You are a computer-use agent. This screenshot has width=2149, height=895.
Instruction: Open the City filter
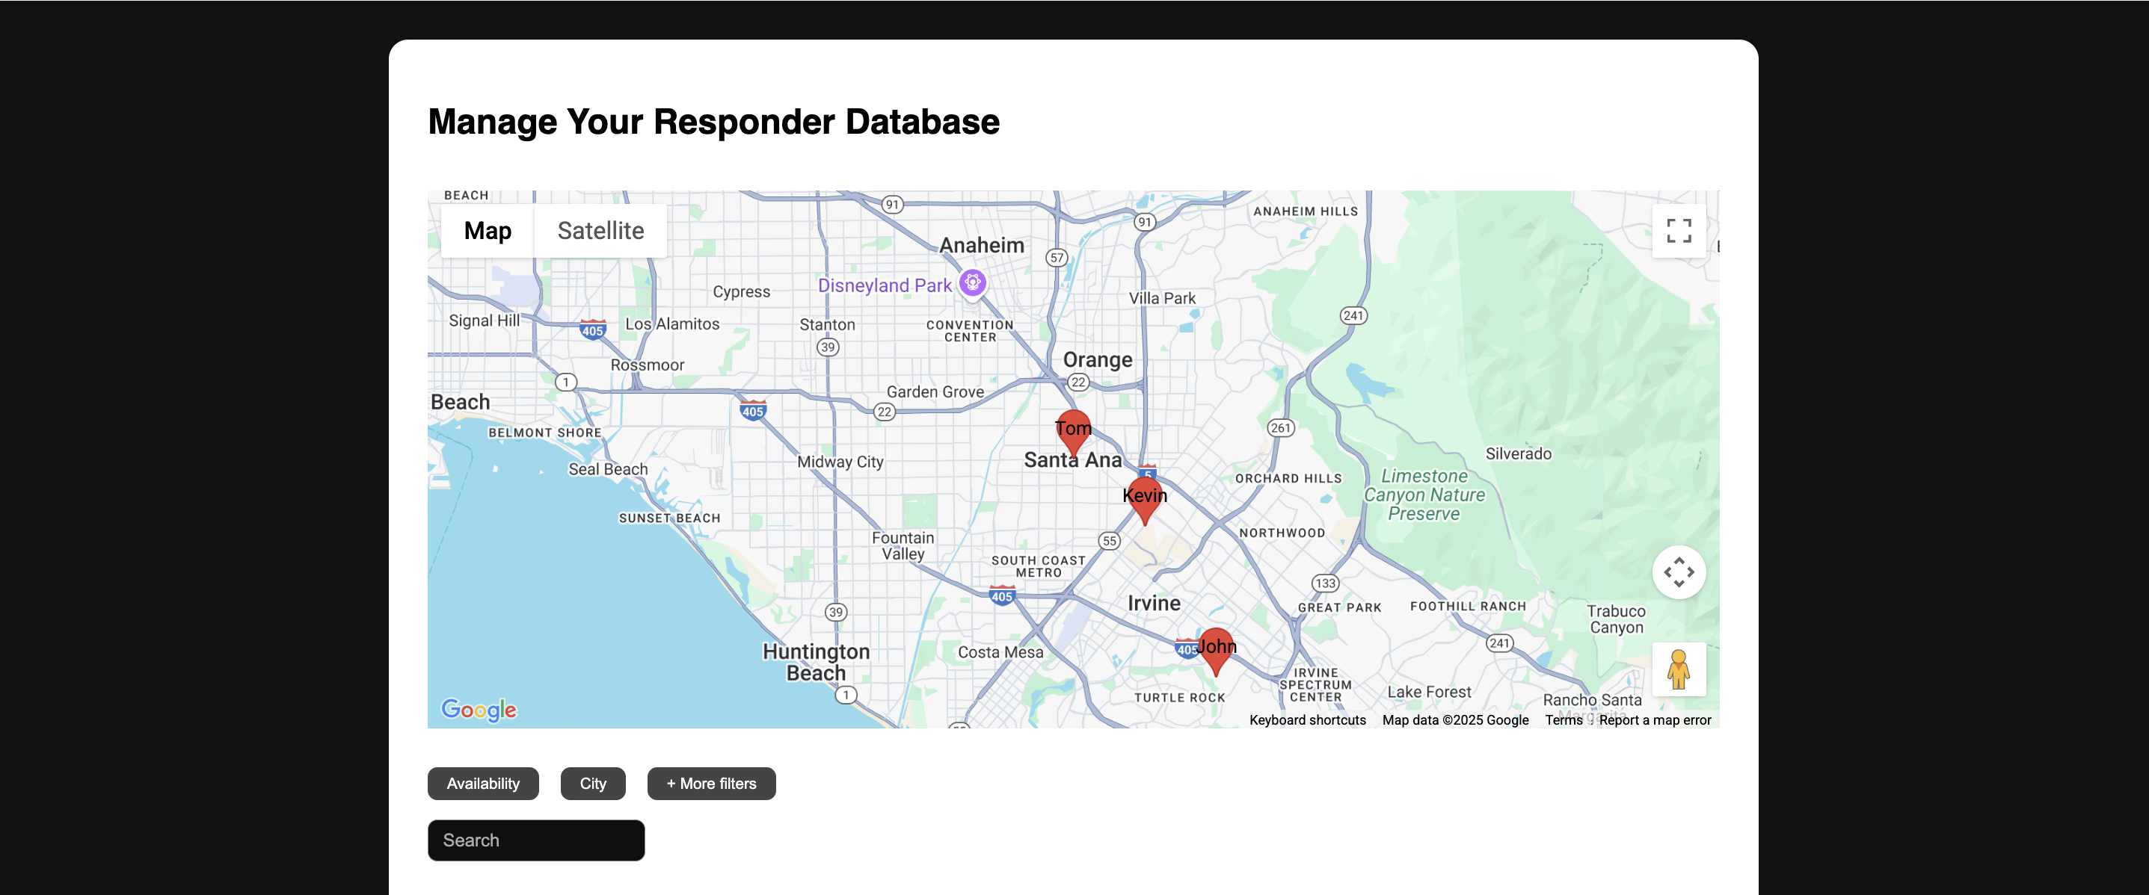[592, 784]
